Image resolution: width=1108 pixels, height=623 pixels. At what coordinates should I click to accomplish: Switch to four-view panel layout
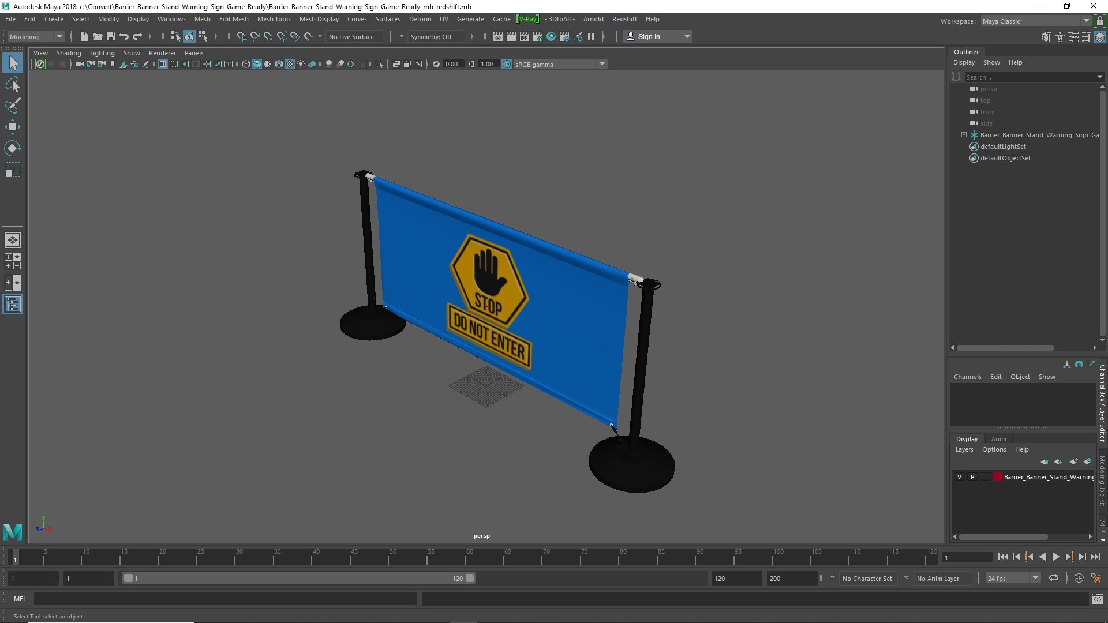pos(13,261)
